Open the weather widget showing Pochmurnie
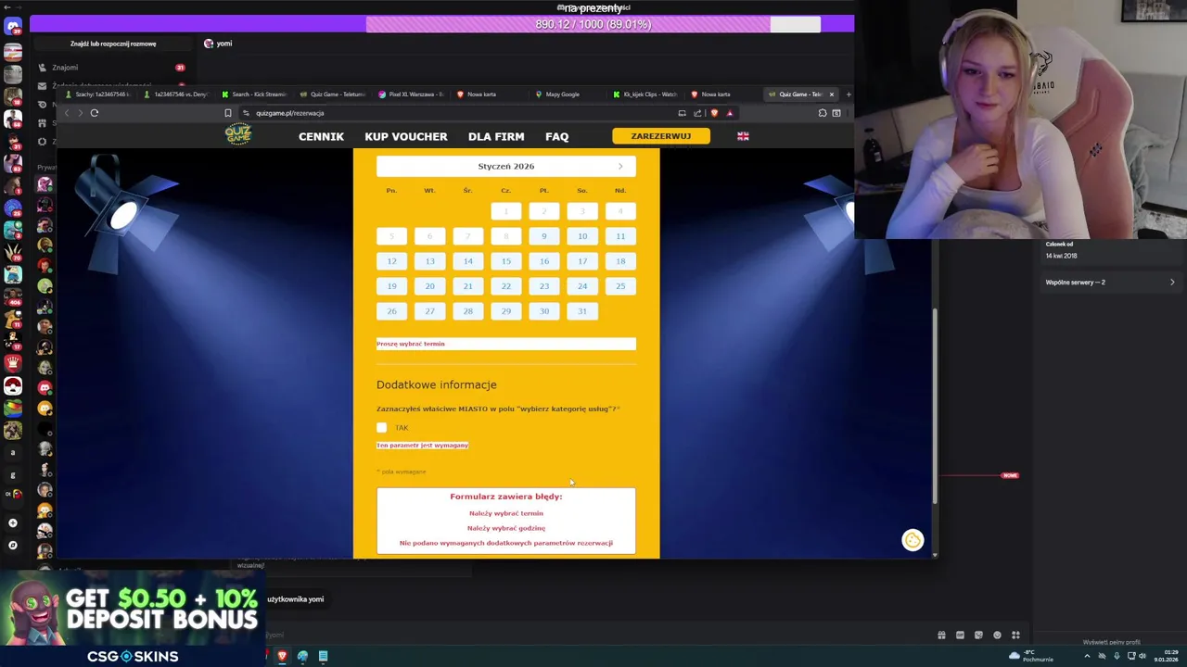The height and width of the screenshot is (667, 1187). (1031, 656)
